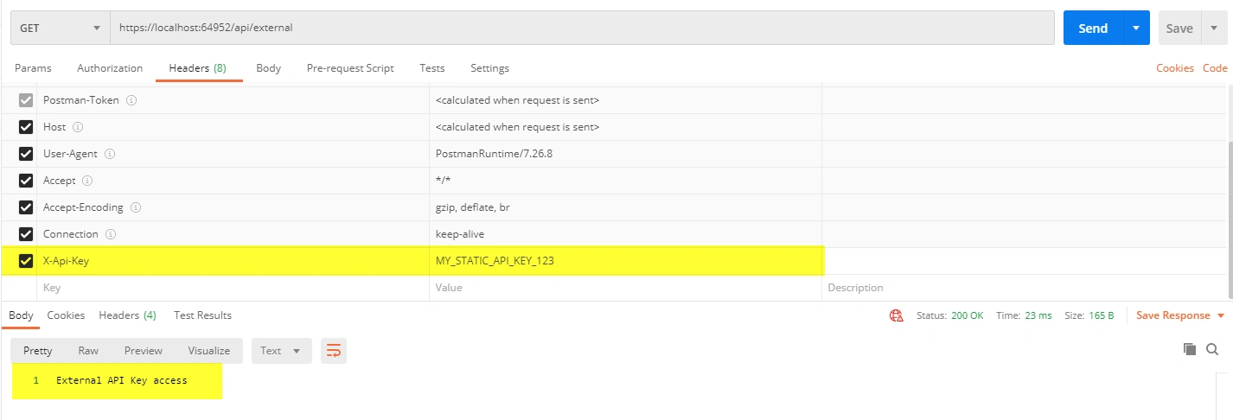Select the Visualize view button
This screenshot has width=1233, height=420.
(x=209, y=350)
